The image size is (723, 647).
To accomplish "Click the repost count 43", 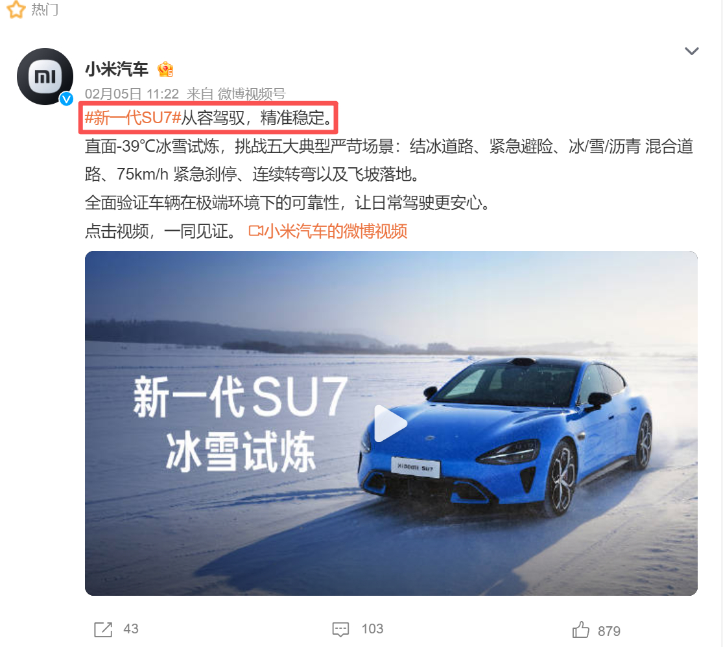I will pos(131,629).
